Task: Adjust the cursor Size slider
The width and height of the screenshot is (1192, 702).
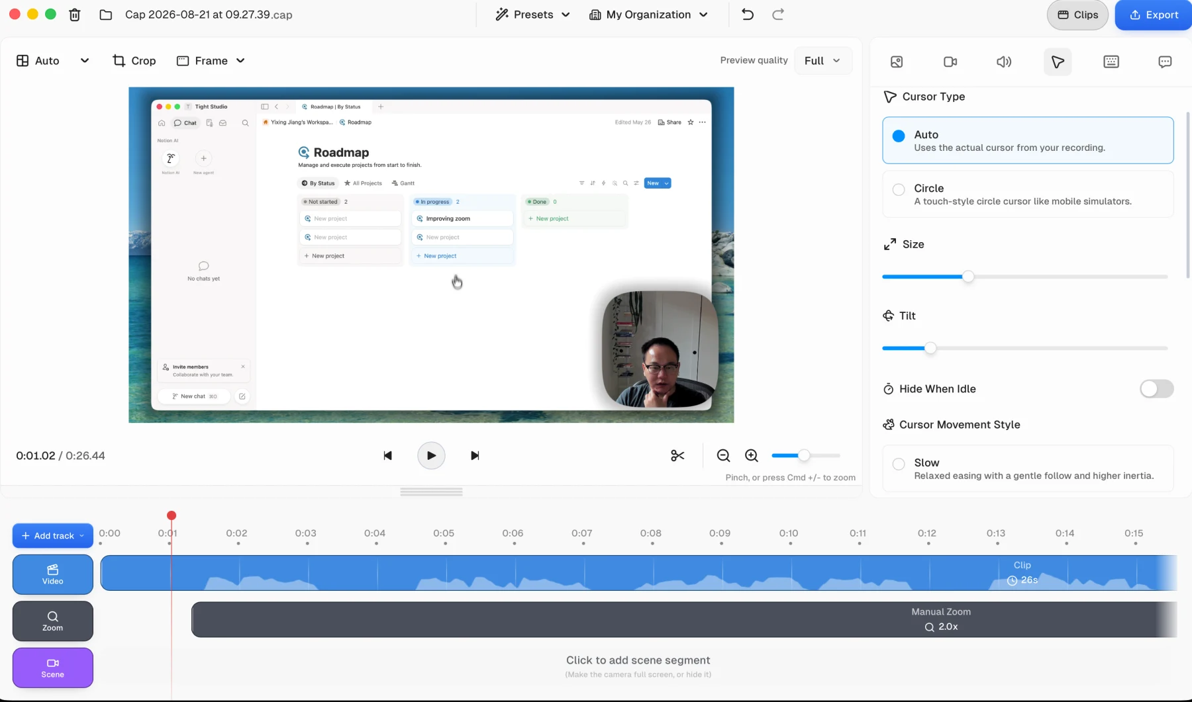Action: (1024, 277)
